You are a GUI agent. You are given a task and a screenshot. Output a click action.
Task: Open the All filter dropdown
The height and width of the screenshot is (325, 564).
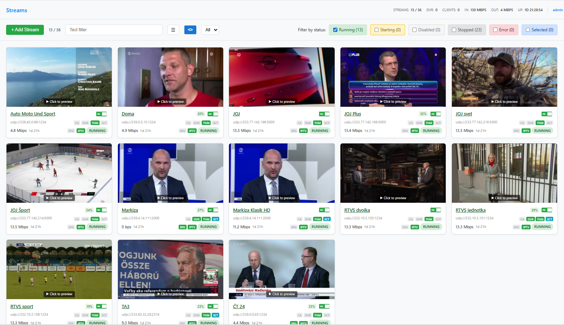[210, 30]
